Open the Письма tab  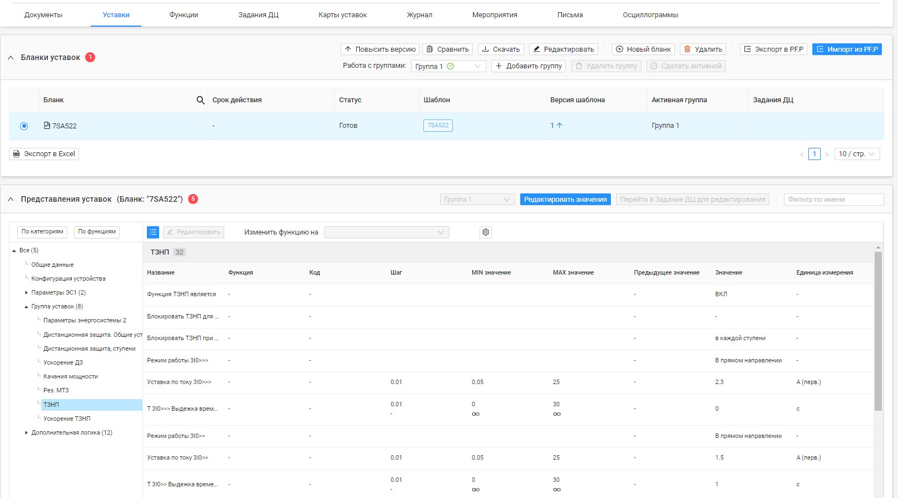click(570, 15)
